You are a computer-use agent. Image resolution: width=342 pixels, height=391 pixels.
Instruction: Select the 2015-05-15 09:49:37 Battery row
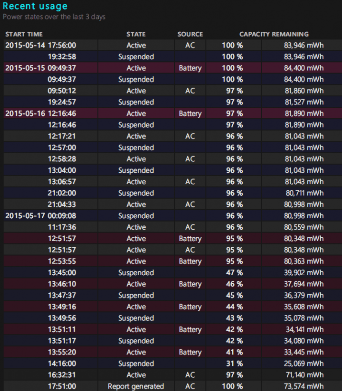click(x=172, y=68)
